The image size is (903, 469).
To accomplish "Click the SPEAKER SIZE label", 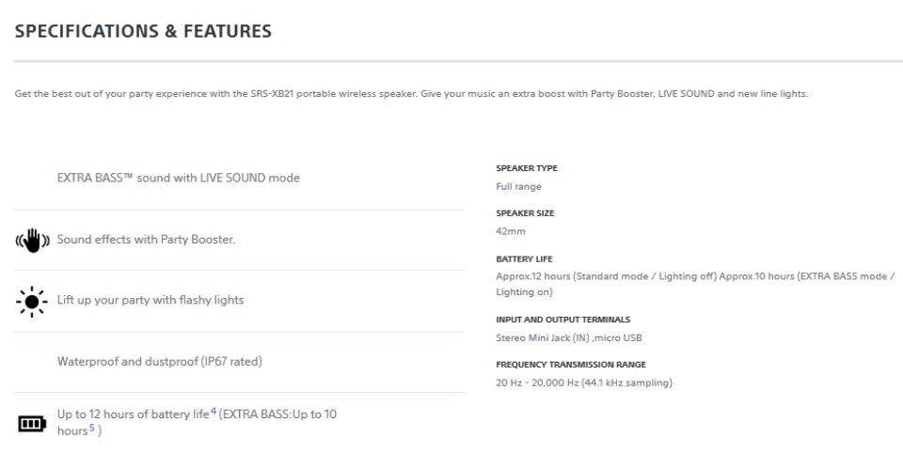I will click(x=525, y=213).
